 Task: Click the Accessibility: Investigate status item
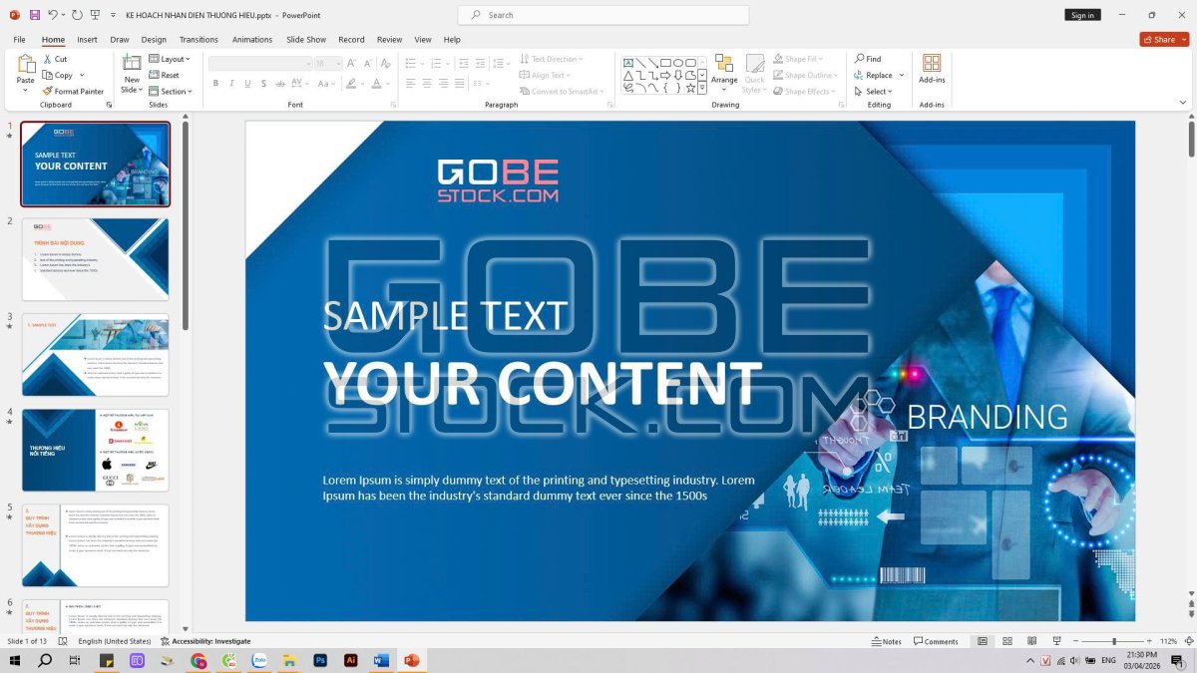coord(205,641)
